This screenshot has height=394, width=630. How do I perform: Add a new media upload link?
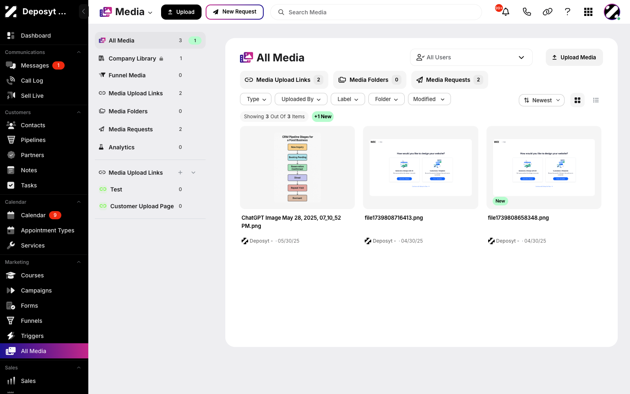pos(180,173)
